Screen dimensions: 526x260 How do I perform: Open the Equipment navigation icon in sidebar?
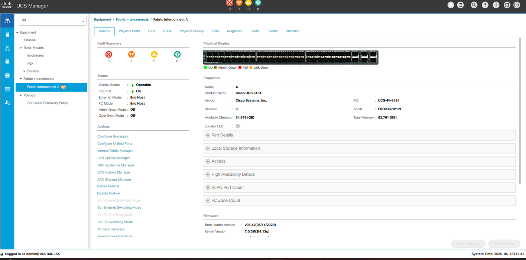[7, 20]
